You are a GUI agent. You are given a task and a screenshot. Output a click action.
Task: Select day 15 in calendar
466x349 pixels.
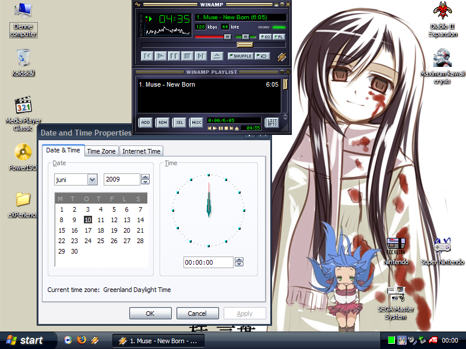tap(62, 230)
